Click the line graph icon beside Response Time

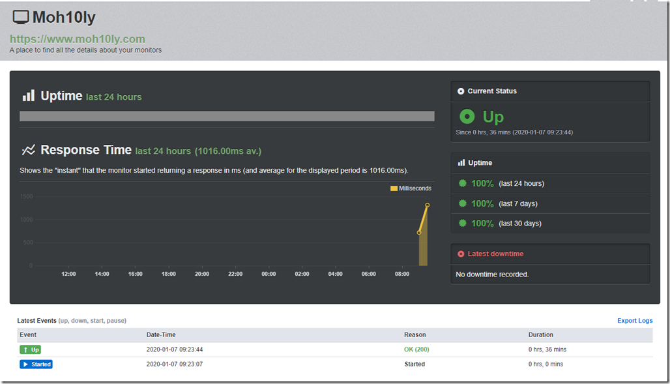[28, 150]
